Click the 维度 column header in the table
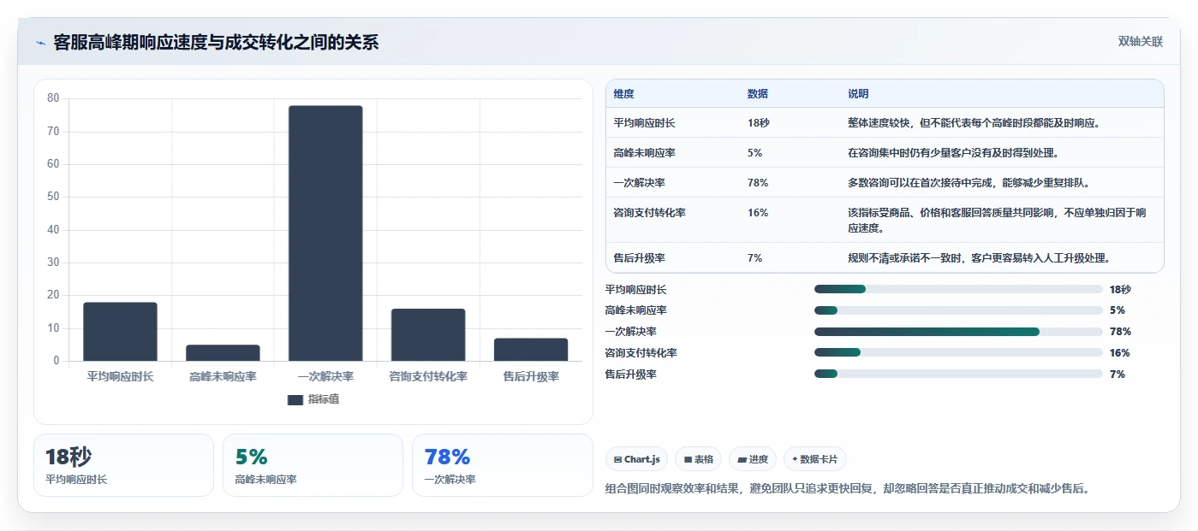Viewport: 1198px width, 531px height. tap(624, 93)
